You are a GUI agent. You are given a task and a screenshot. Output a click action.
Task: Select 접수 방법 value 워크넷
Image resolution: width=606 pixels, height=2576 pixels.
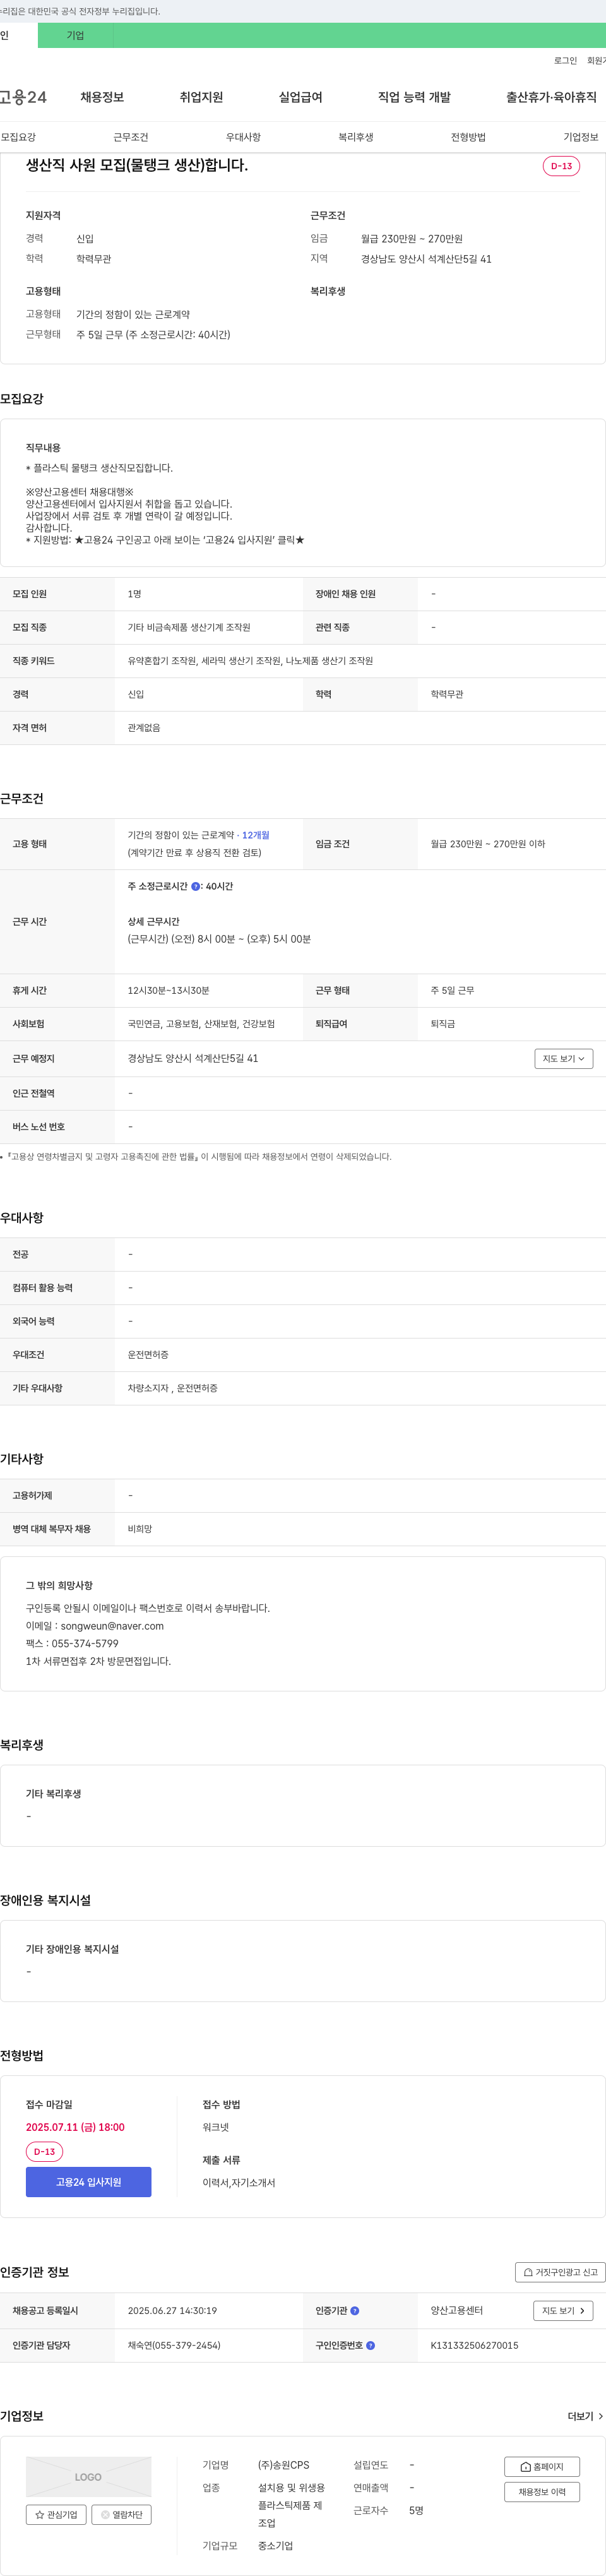[x=216, y=2127]
